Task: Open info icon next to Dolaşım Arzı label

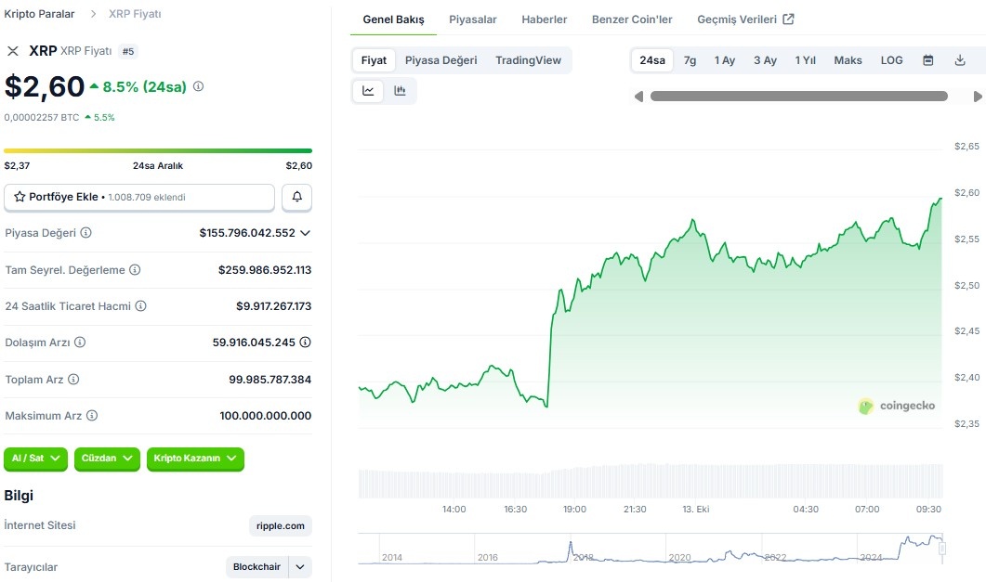Action: [x=80, y=343]
